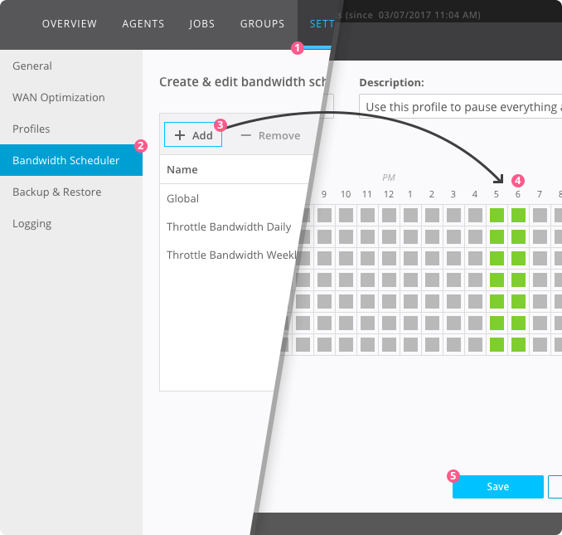The height and width of the screenshot is (535, 562).
Task: Click the 12 hour column header
Action: [x=389, y=194]
